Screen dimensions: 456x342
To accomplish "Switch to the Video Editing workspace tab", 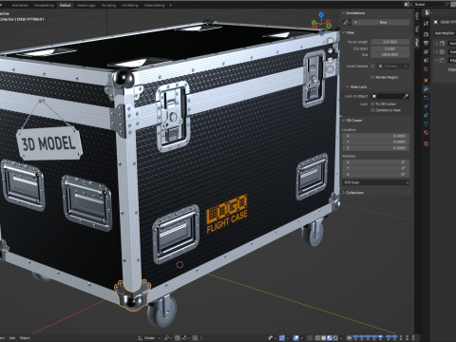I will 154,5.
